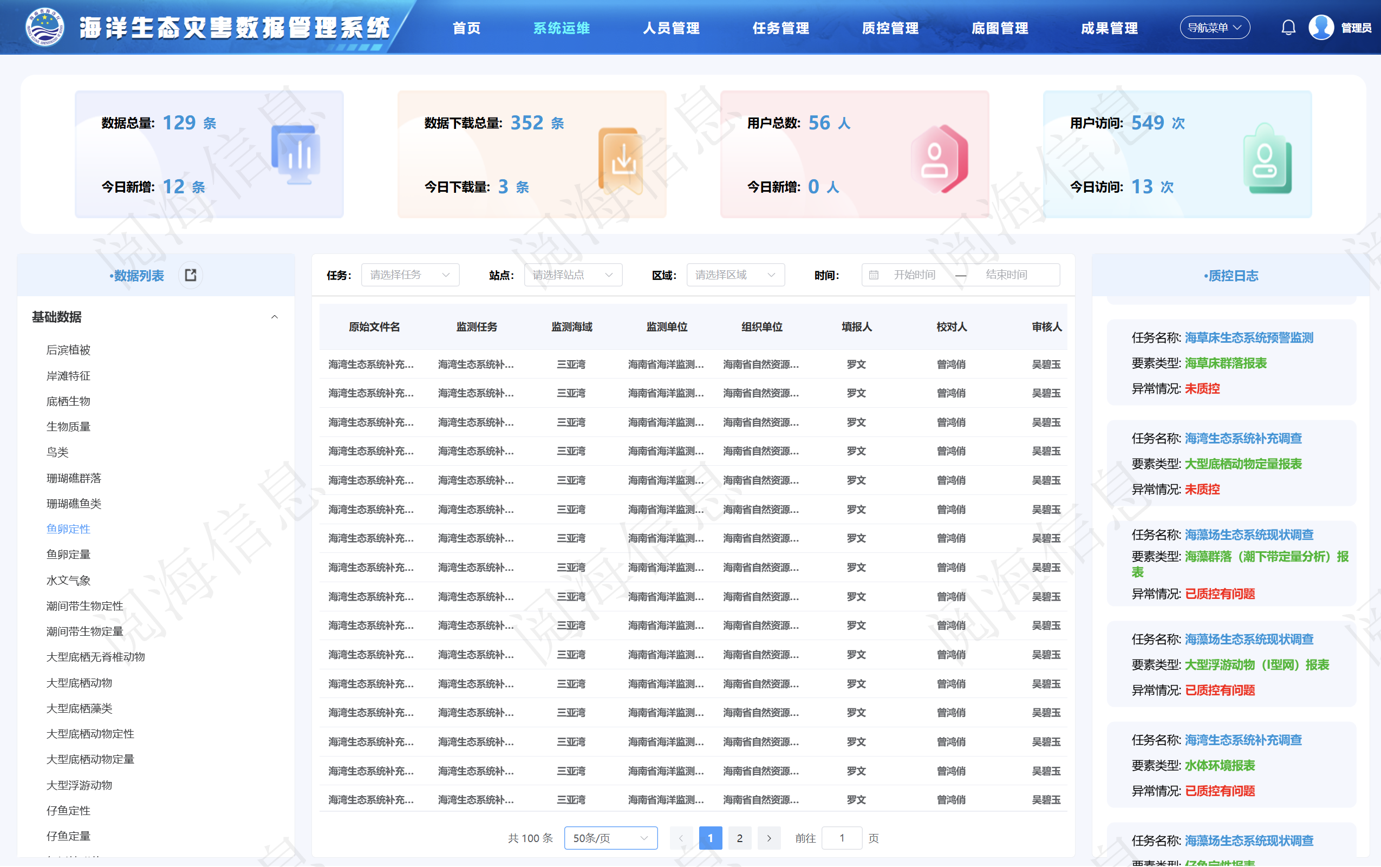Image resolution: width=1381 pixels, height=867 pixels.
Task: Click the calendar icon in time filter
Action: 874,275
